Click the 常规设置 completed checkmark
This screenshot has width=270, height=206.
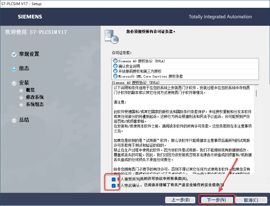click(x=14, y=54)
